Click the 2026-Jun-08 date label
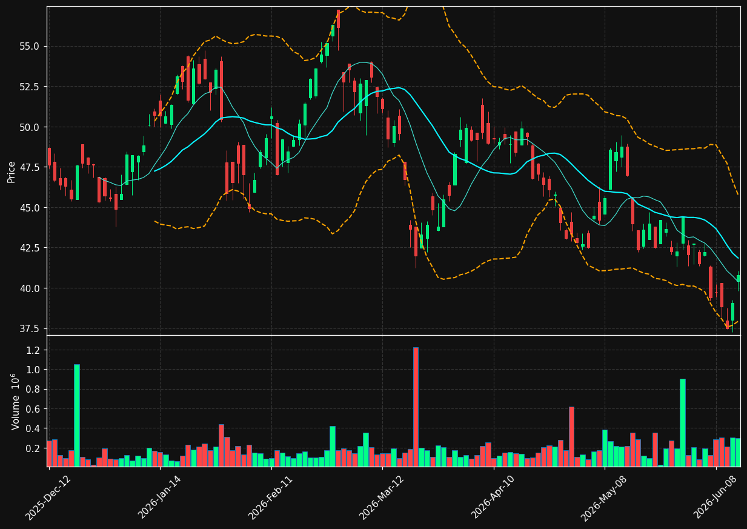This screenshot has width=747, height=529. click(716, 497)
